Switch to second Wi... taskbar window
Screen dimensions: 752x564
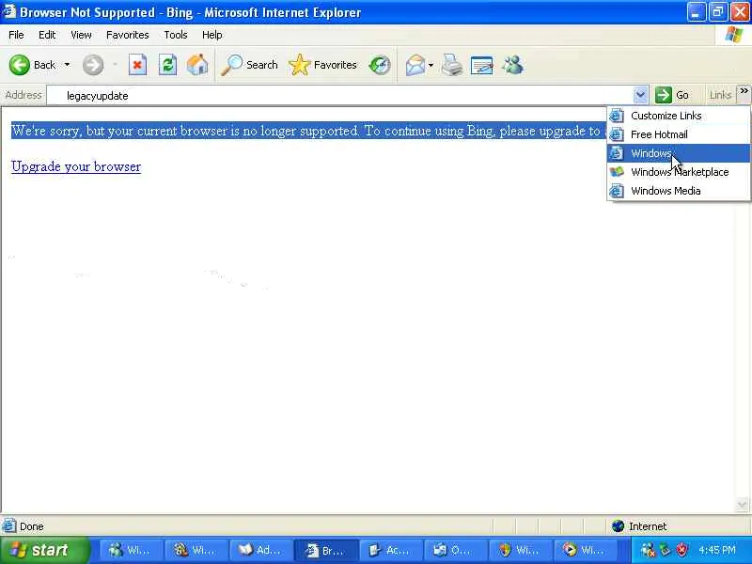click(x=195, y=550)
